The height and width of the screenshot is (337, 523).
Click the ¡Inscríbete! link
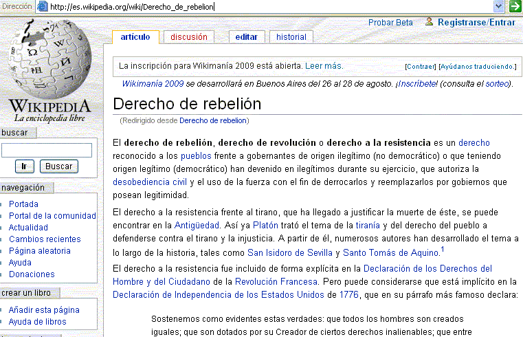click(x=416, y=84)
